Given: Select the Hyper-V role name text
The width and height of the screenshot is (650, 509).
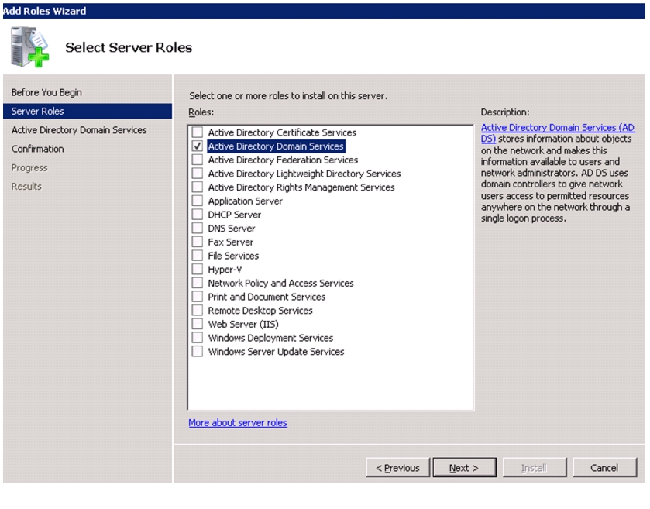Looking at the screenshot, I should click(x=225, y=270).
